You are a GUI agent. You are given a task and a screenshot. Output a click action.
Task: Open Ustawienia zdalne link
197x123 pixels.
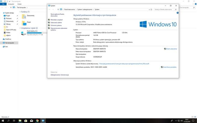coord(56,23)
